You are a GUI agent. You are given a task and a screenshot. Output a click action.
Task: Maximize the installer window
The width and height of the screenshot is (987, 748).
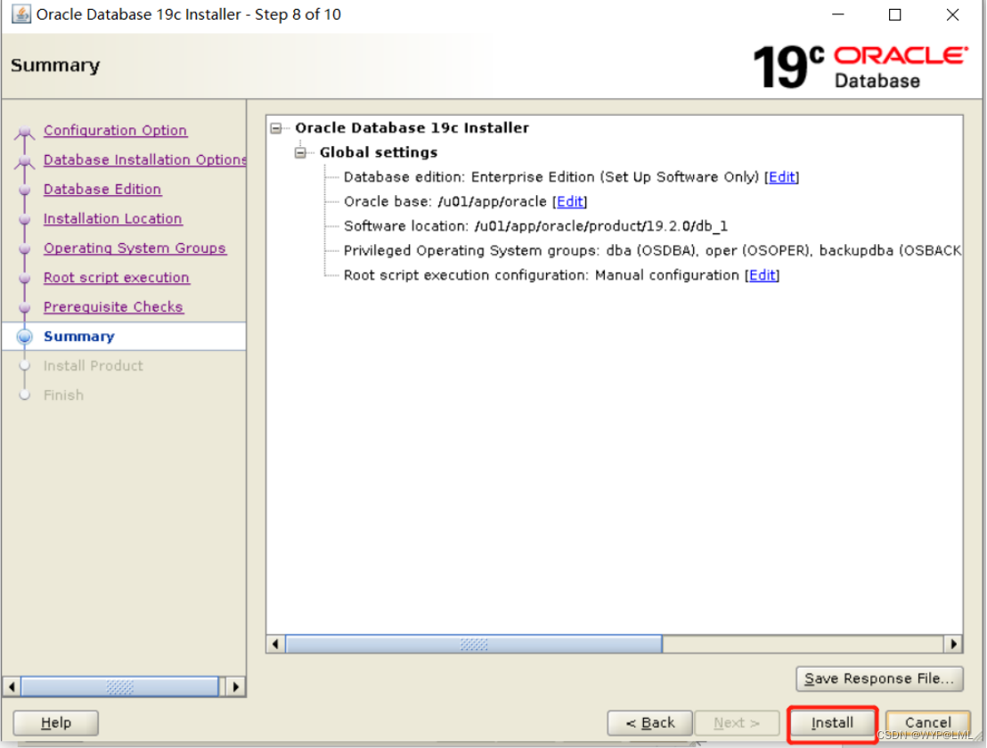(x=894, y=14)
